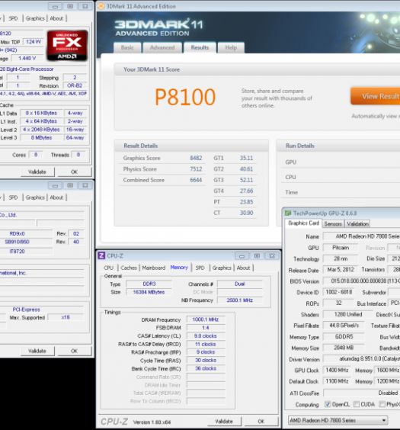Toggle the PhysX checkbox in GPU-Z

coord(382,404)
